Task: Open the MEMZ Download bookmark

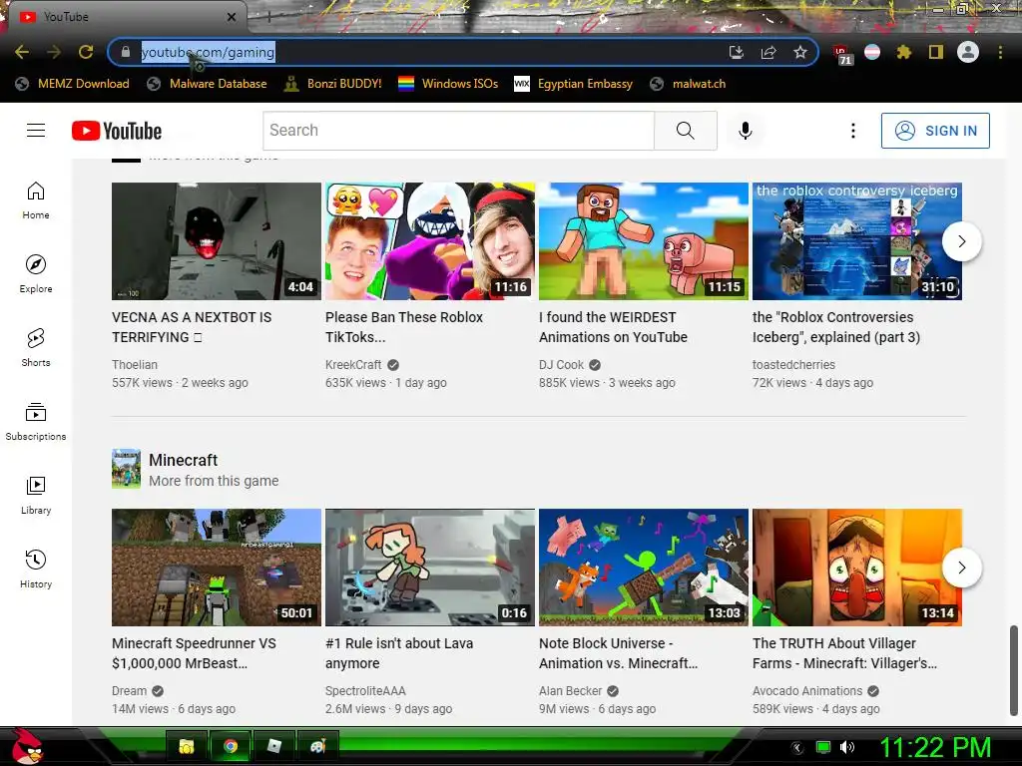Action: [72, 84]
